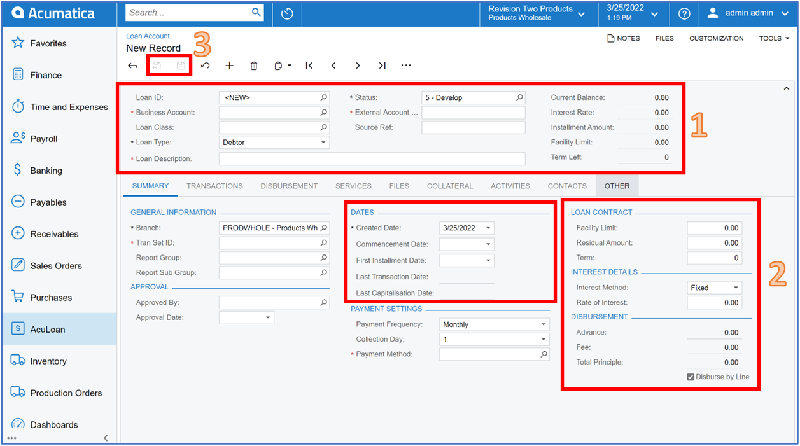Open the Inventory workspace in sidebar
Screen dimensions: 800x446
(59, 361)
